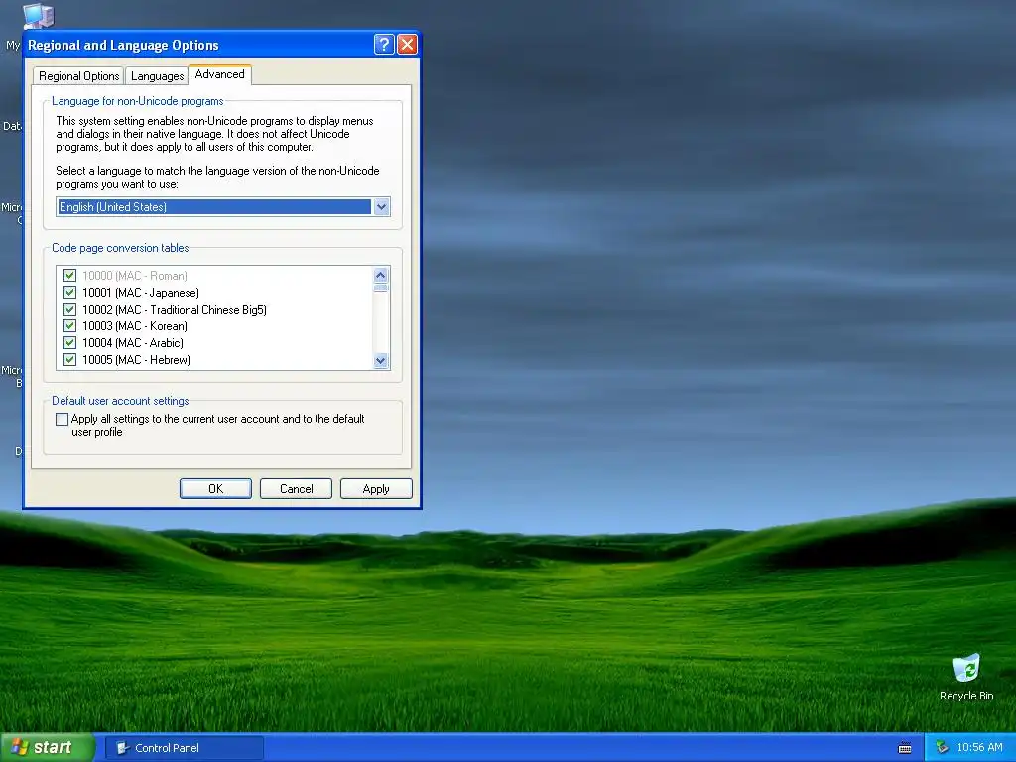Click the OK button
Image resolution: width=1016 pixels, height=762 pixels.
pyautogui.click(x=215, y=488)
